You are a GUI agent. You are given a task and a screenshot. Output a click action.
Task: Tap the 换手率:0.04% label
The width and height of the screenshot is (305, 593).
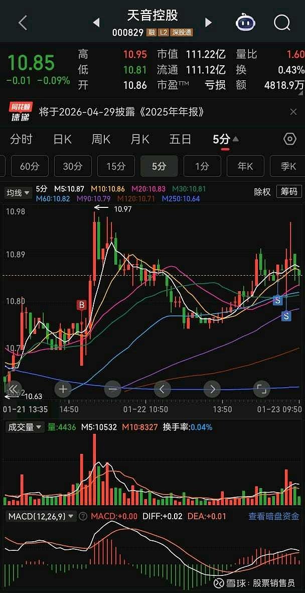pyautogui.click(x=188, y=427)
